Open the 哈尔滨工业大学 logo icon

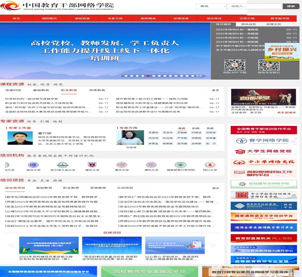point(63,165)
